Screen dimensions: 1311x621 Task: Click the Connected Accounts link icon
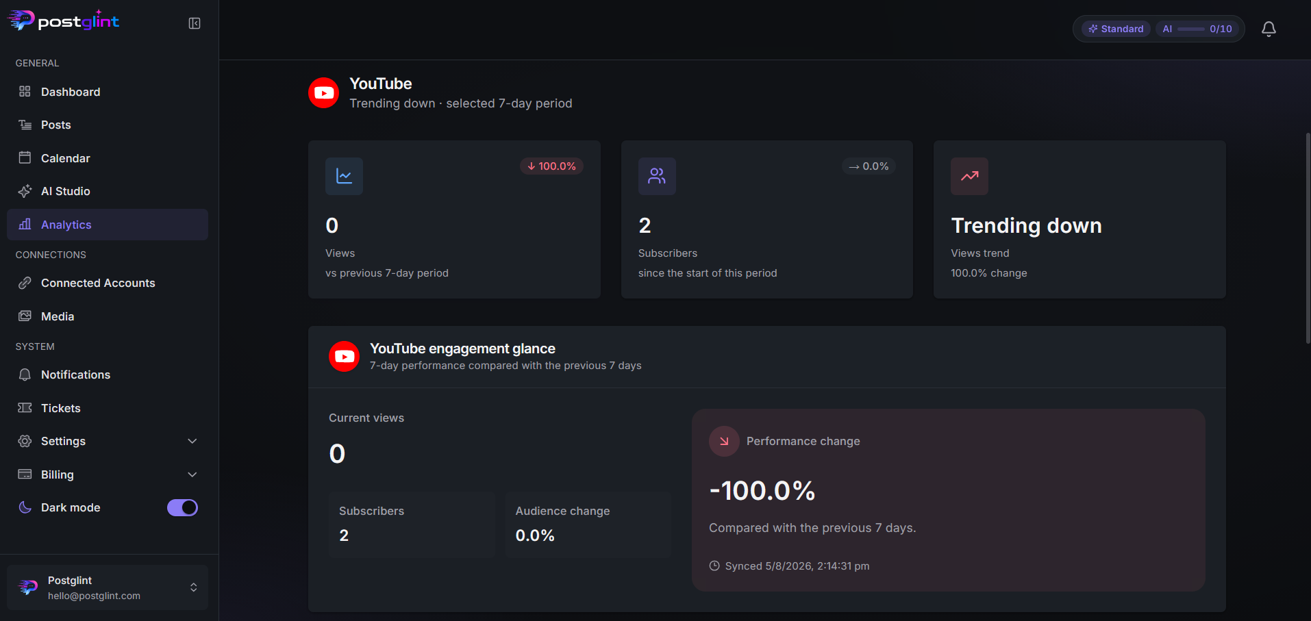[x=25, y=283]
